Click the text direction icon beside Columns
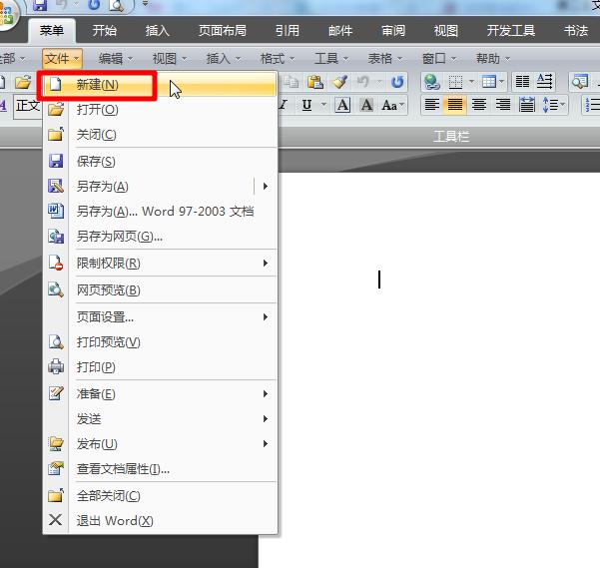This screenshot has height=568, width=600. coord(544,82)
